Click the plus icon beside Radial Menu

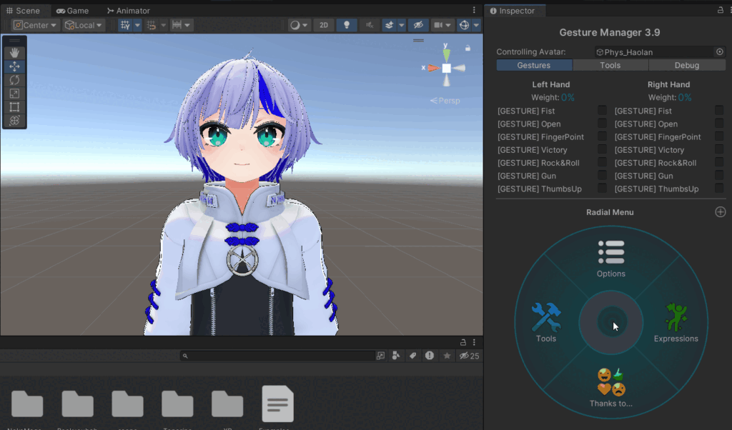point(721,211)
